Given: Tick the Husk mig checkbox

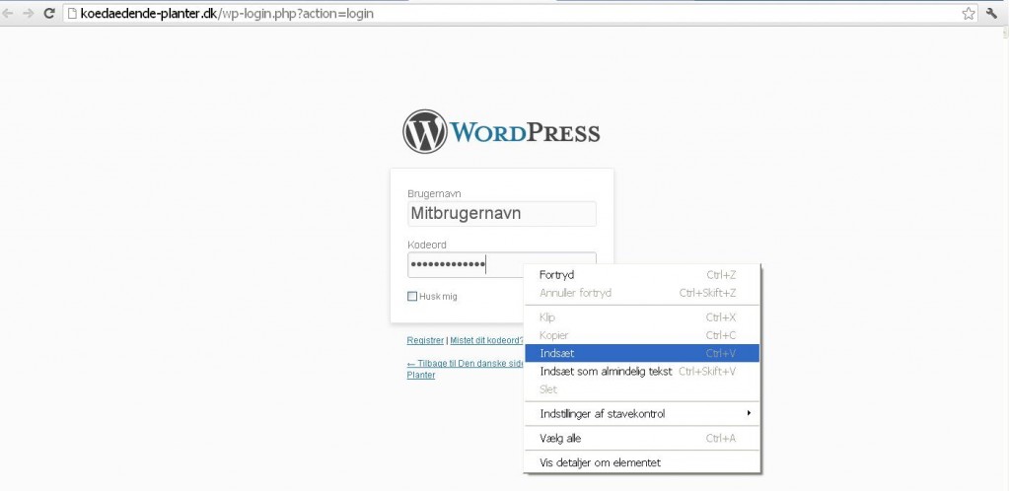Looking at the screenshot, I should (x=412, y=297).
